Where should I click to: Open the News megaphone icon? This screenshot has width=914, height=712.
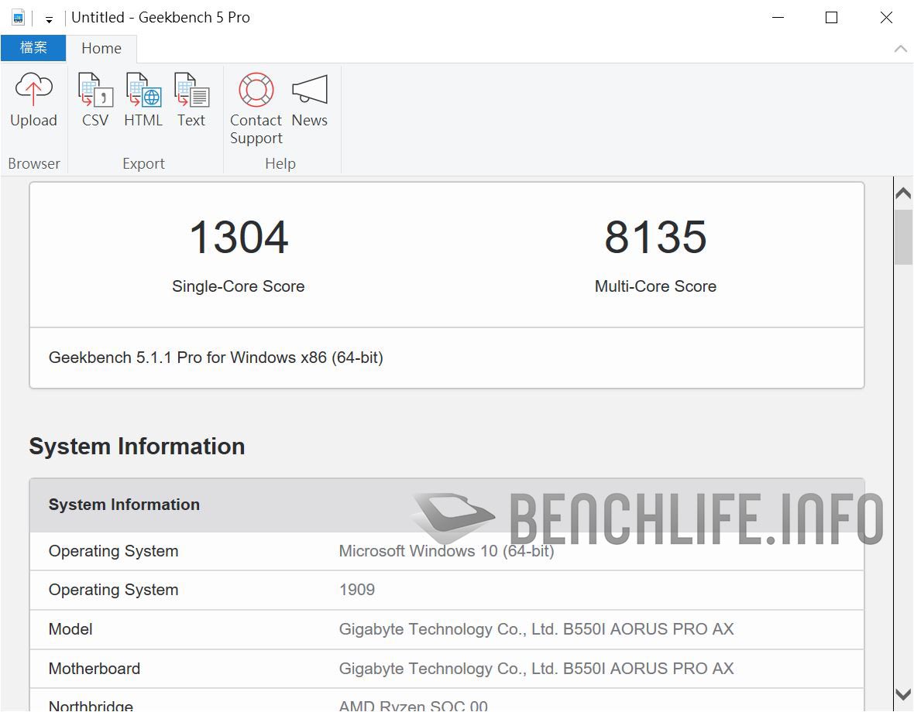309,91
